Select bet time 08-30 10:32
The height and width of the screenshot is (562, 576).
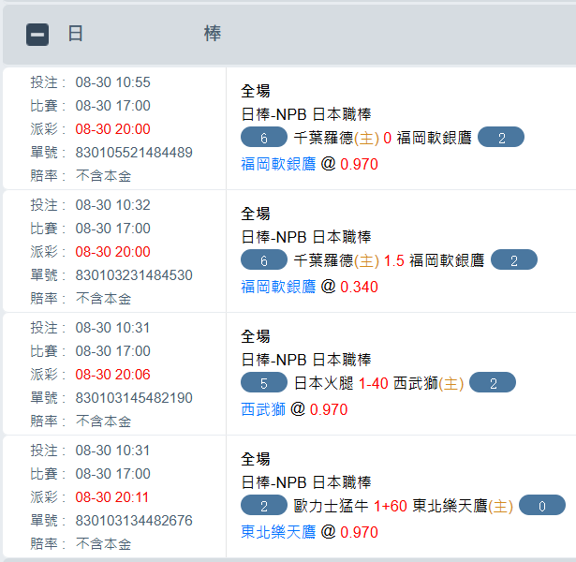[x=112, y=205]
